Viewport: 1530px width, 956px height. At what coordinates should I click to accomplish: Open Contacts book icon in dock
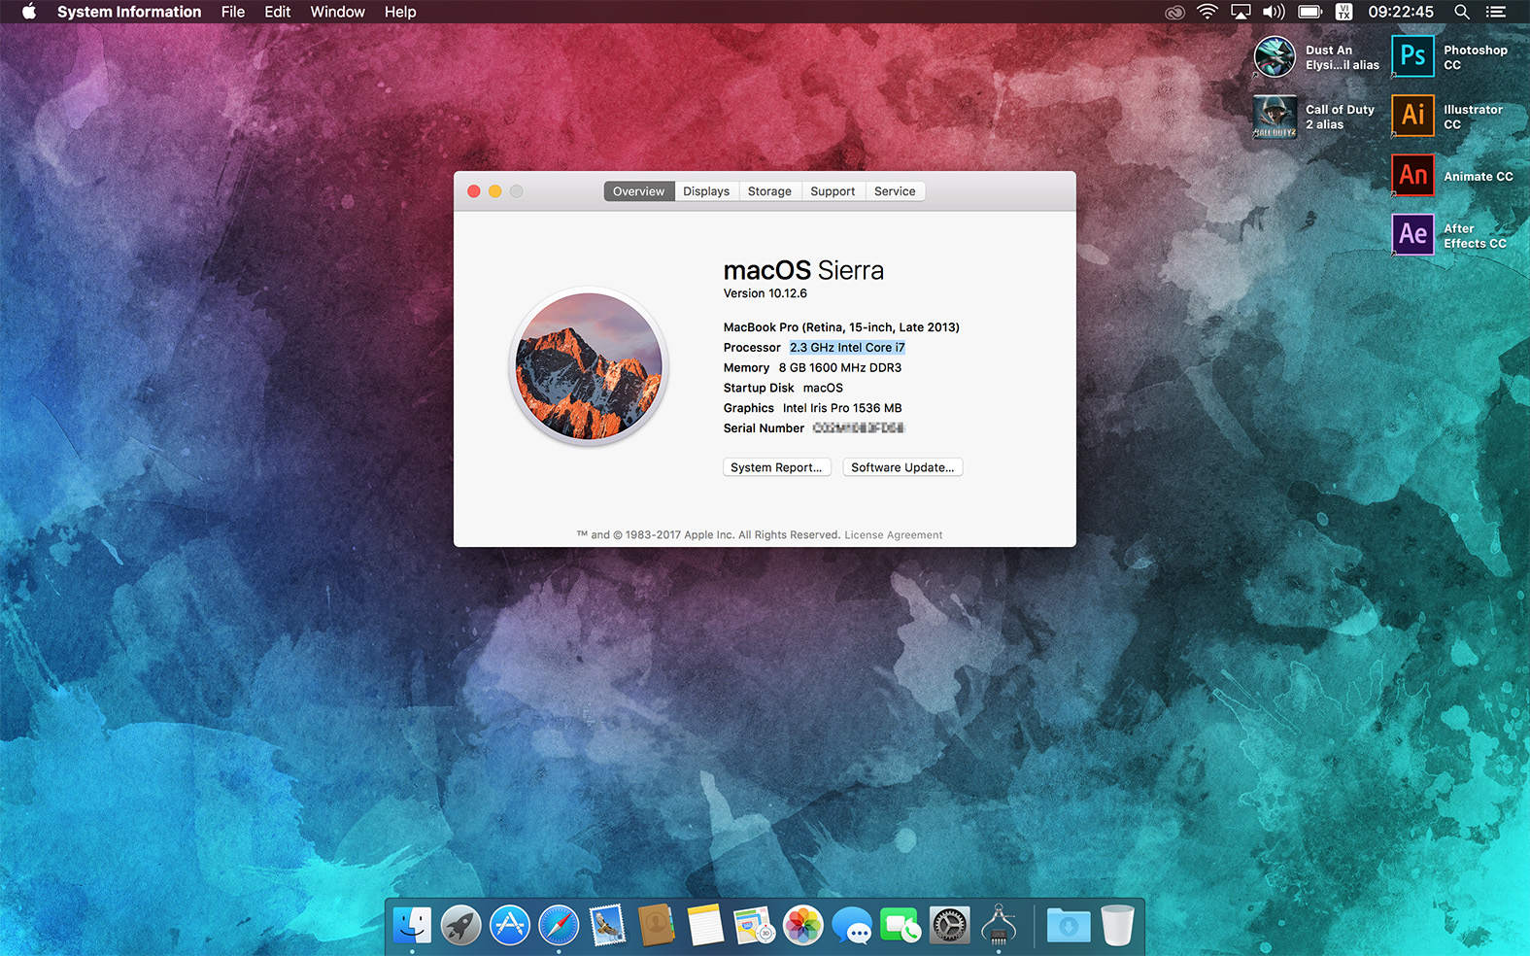coord(657,925)
